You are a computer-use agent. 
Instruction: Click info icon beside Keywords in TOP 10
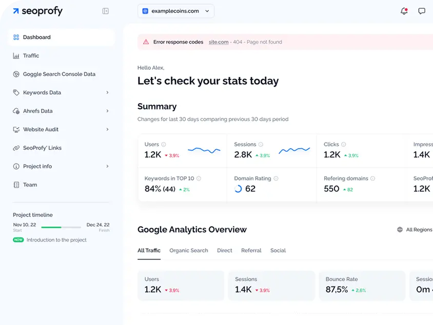pos(199,178)
